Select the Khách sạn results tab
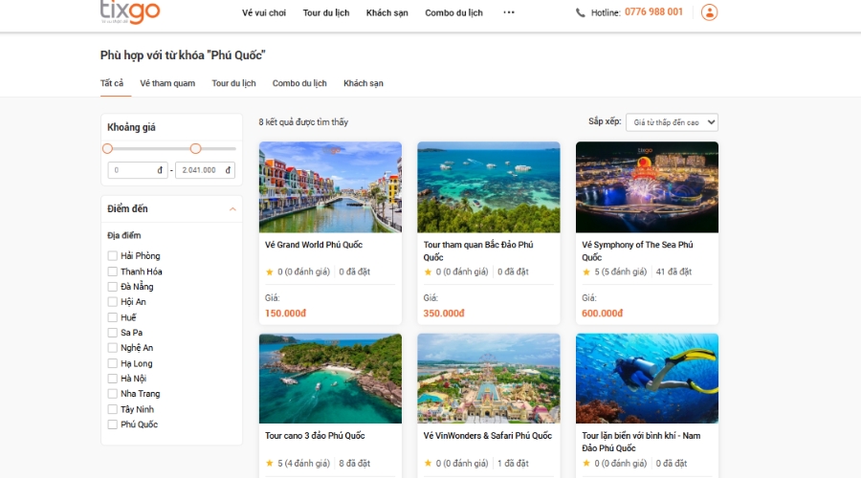Viewport: 861px width, 478px height. point(364,83)
